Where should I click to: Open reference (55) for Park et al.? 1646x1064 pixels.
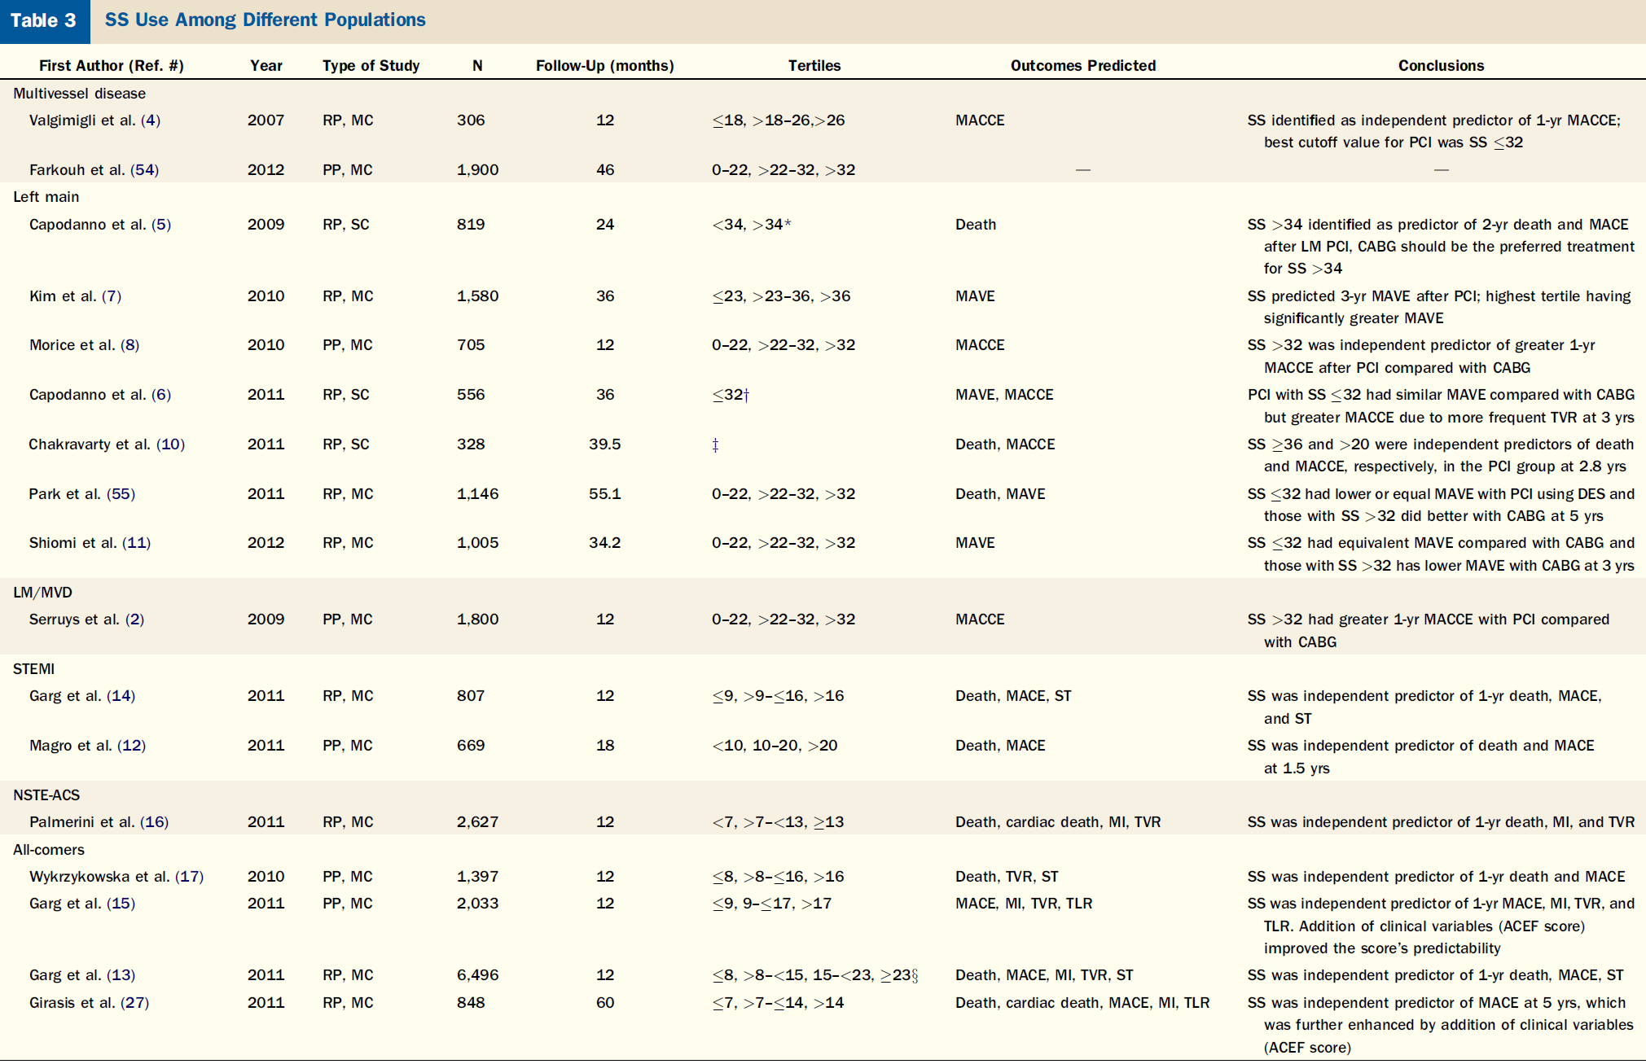tap(121, 494)
